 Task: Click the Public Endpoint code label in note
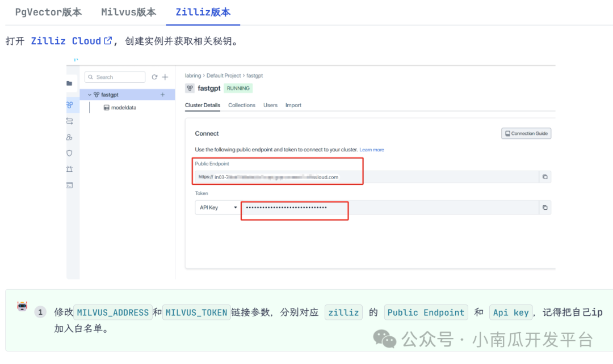click(426, 312)
